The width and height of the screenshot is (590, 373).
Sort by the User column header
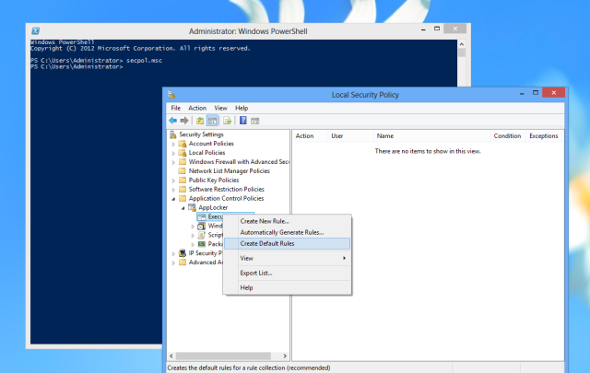point(350,135)
